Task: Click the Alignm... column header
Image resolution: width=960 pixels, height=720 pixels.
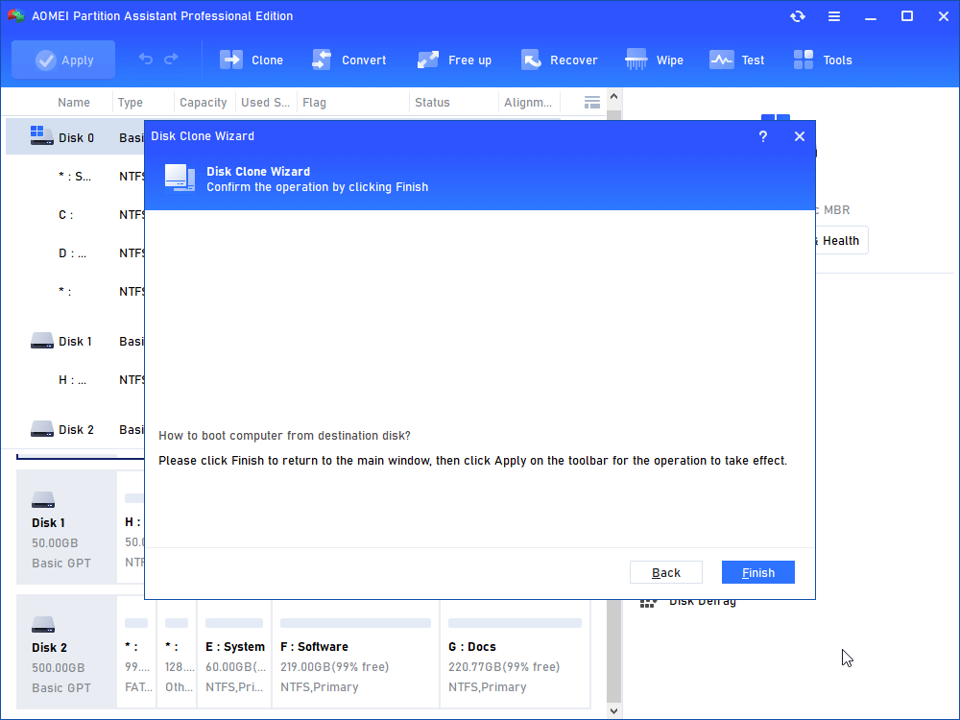Action: point(528,103)
